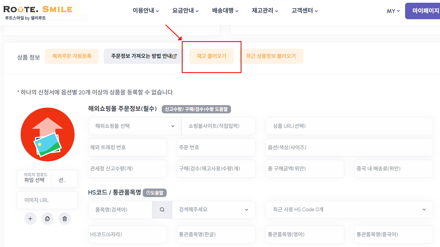Open the 해외쇼핑몰 선택 dropdown
This screenshot has height=247, width=440.
(134, 126)
